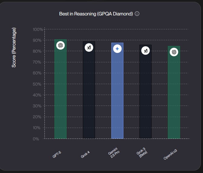The image size is (203, 173).
Task: Click the 'Score (Percentage)' axis label
Action: (14, 47)
